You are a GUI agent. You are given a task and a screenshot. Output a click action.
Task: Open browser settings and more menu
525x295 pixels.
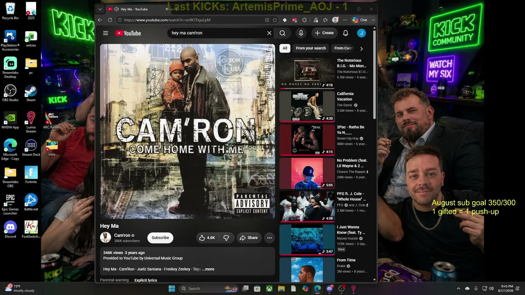pyautogui.click(x=345, y=20)
